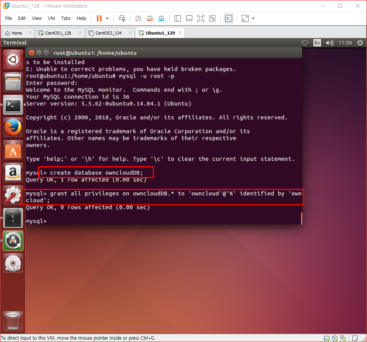Launch Firefox web browser

click(13, 127)
